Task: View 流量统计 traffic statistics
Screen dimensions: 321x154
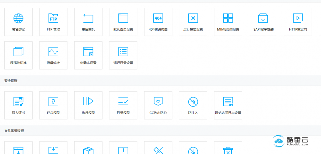Action: pyautogui.click(x=53, y=52)
